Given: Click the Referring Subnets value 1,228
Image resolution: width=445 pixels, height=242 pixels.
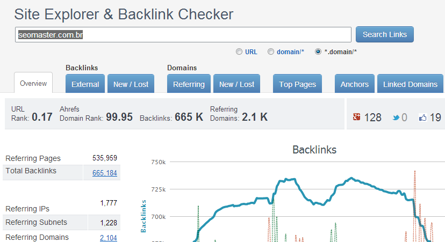Looking at the screenshot, I should point(109,223).
